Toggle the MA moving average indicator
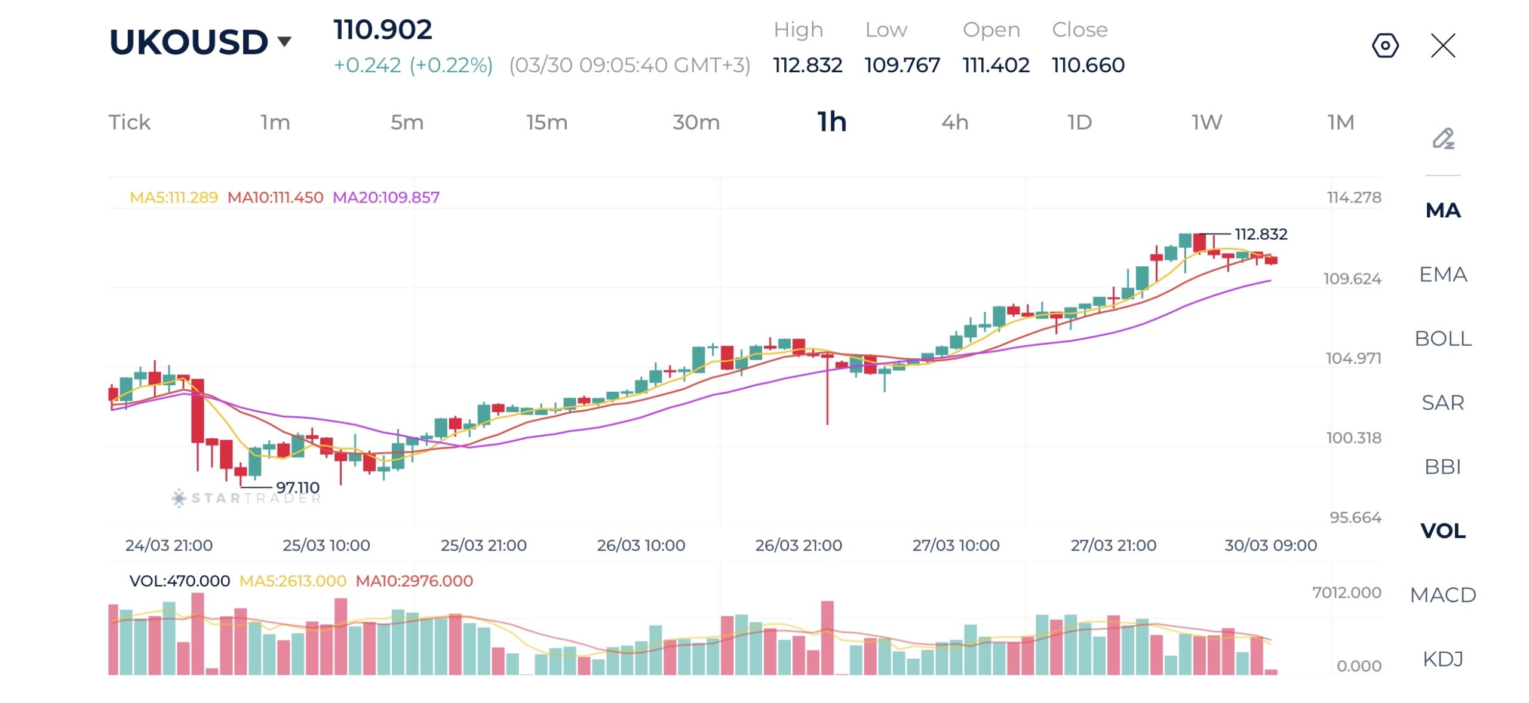 [1442, 210]
